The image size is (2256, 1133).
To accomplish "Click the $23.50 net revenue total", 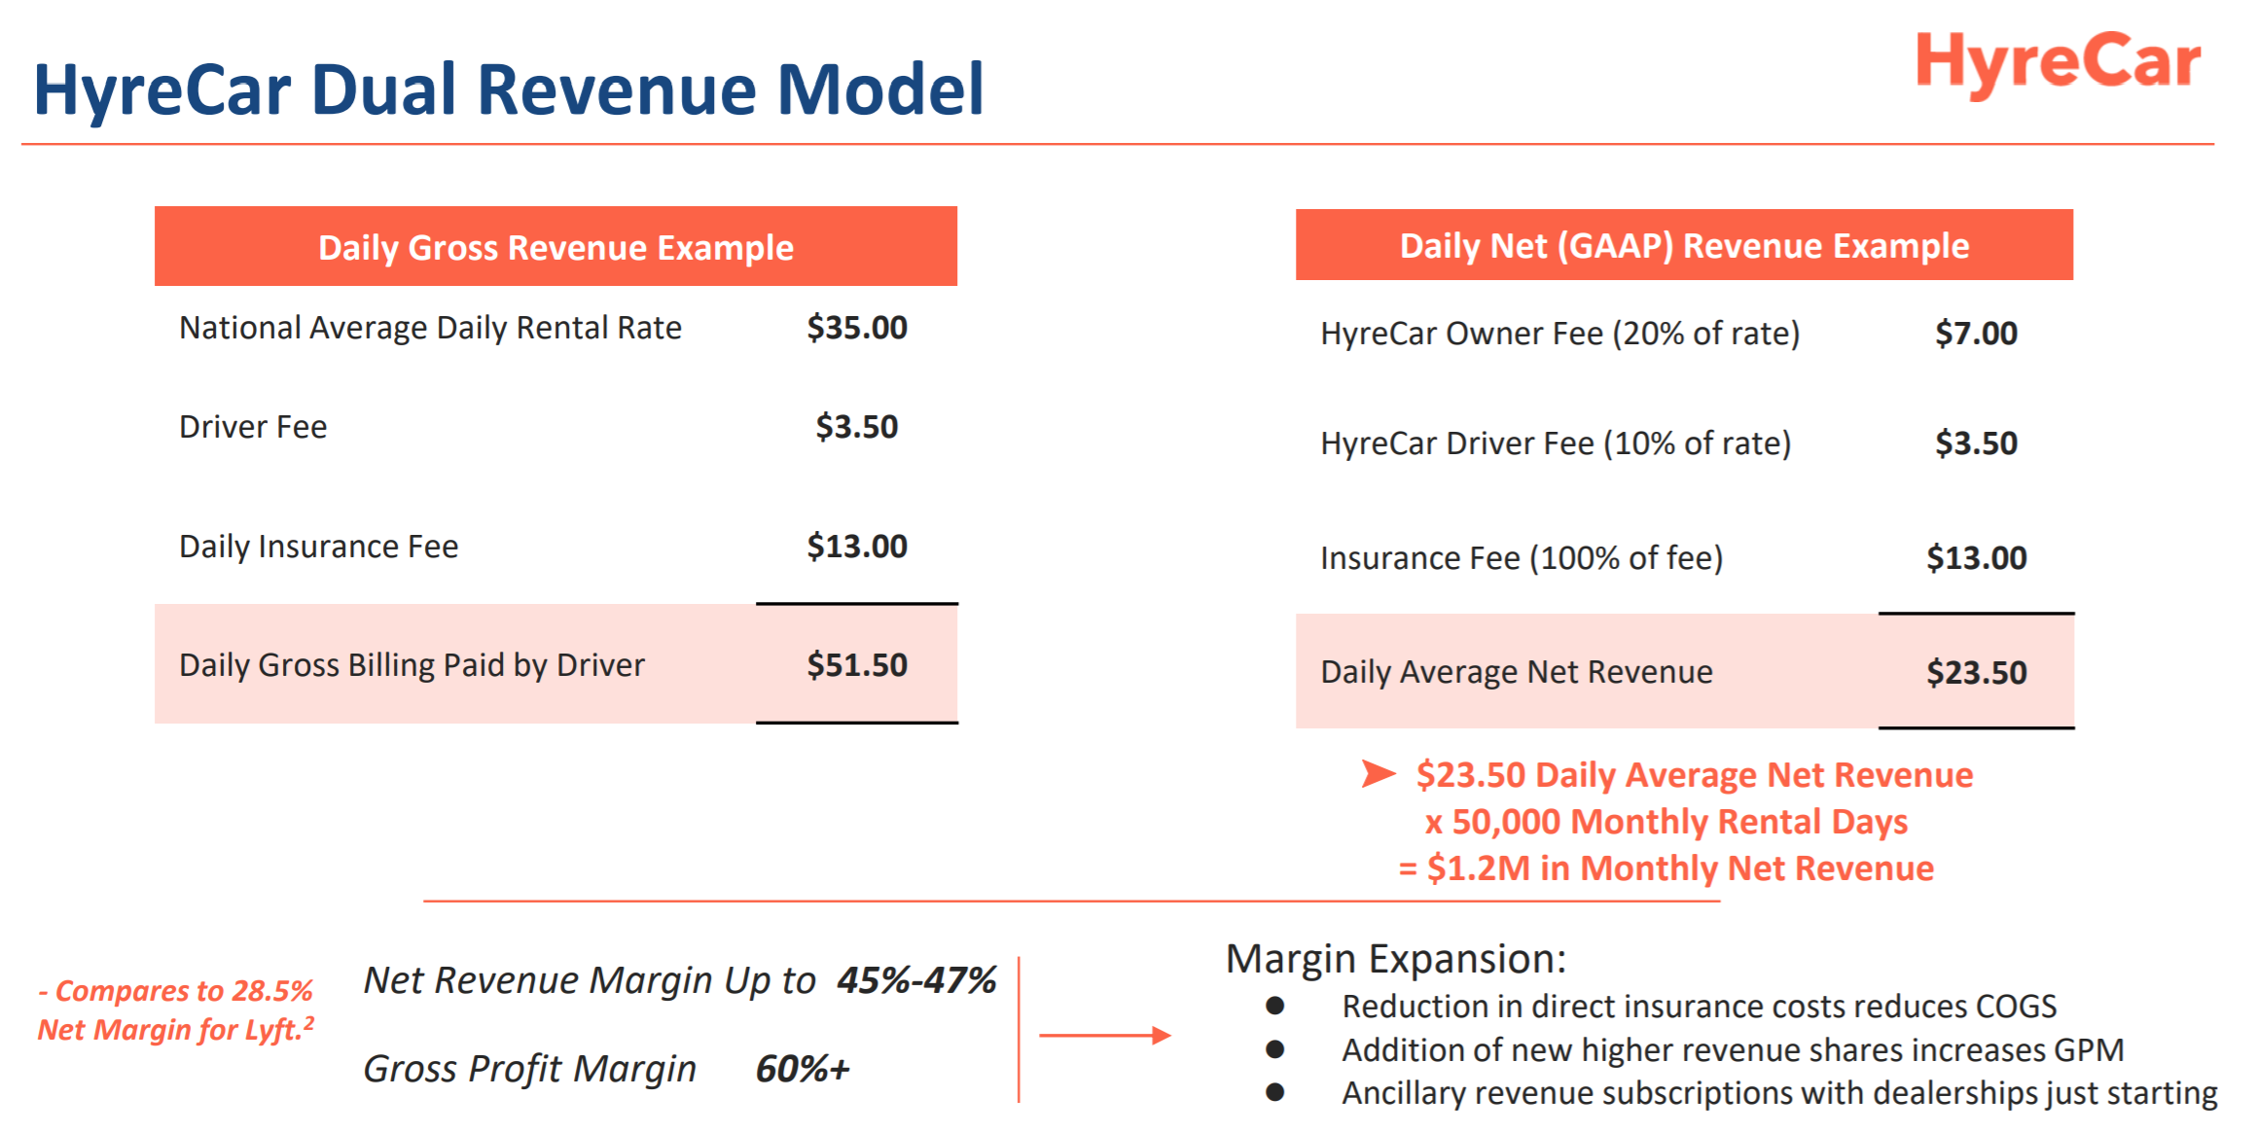I will pyautogui.click(x=1976, y=673).
